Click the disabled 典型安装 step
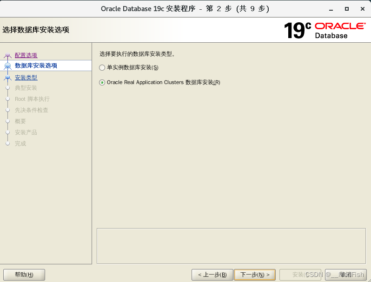 point(26,88)
